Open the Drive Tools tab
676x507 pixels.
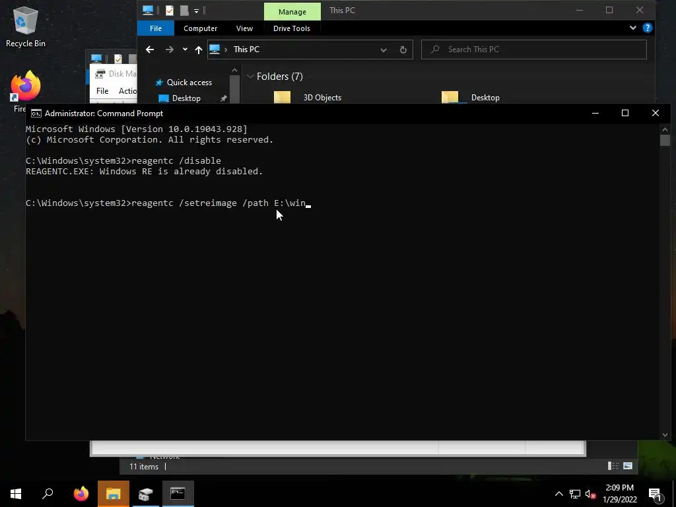pos(291,28)
